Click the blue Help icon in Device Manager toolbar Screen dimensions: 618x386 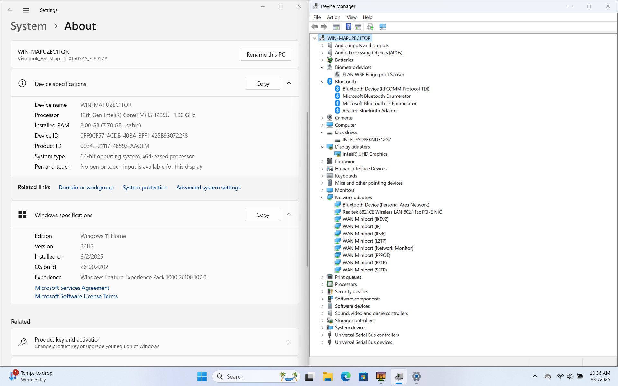tap(348, 27)
